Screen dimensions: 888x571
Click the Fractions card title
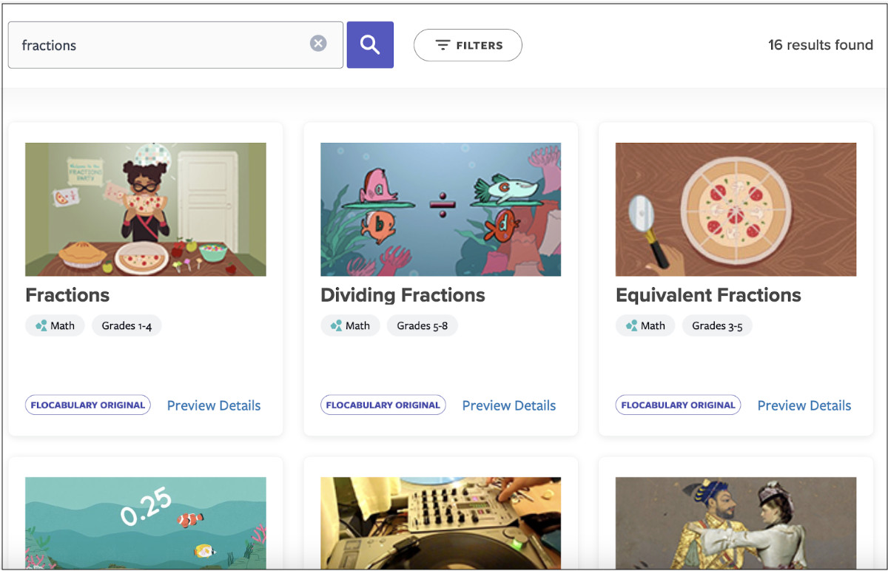67,295
